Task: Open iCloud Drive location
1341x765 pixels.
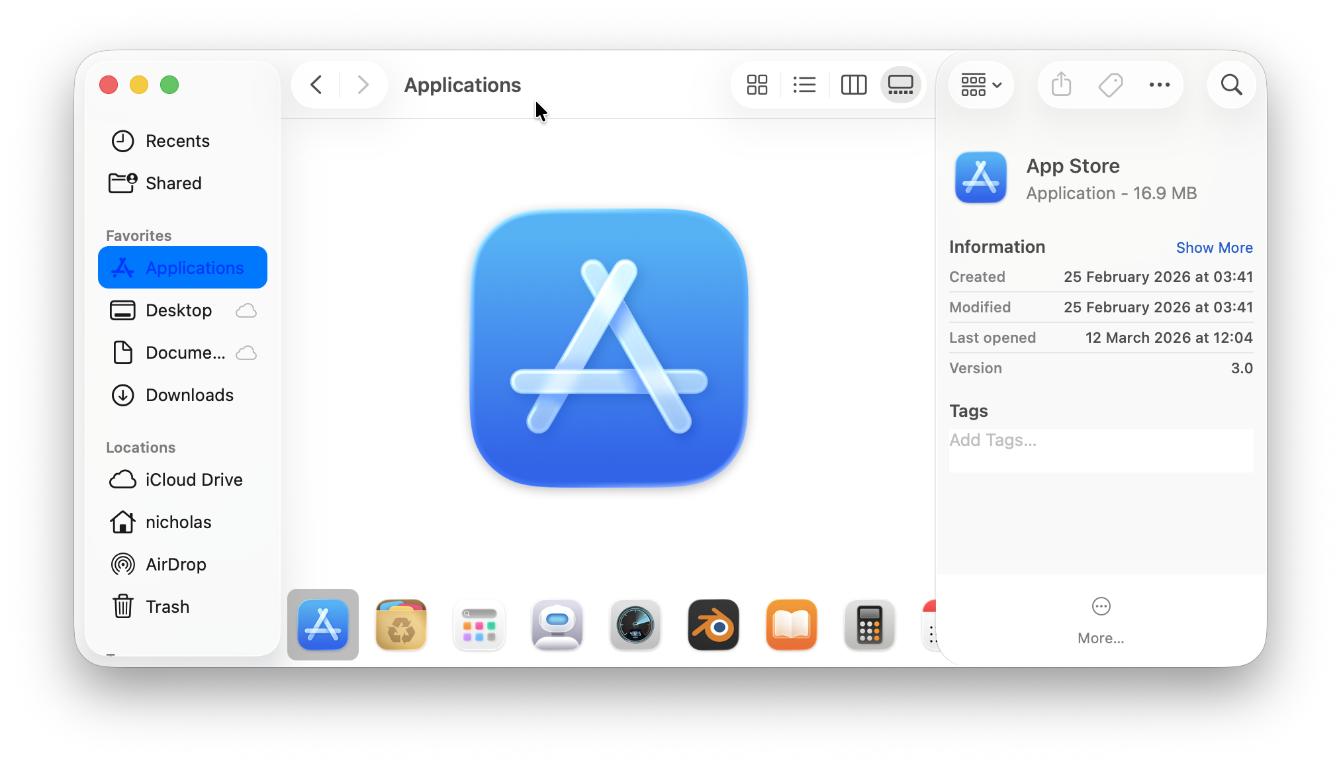Action: 182,480
